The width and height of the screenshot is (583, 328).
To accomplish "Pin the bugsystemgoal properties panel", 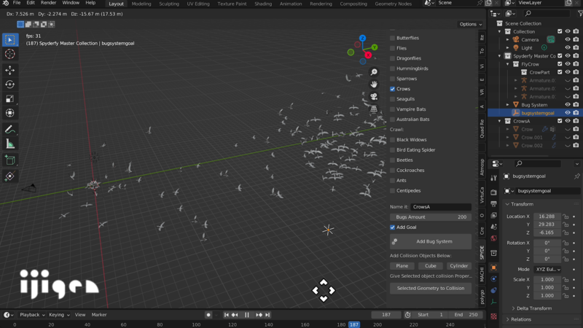I will click(576, 176).
